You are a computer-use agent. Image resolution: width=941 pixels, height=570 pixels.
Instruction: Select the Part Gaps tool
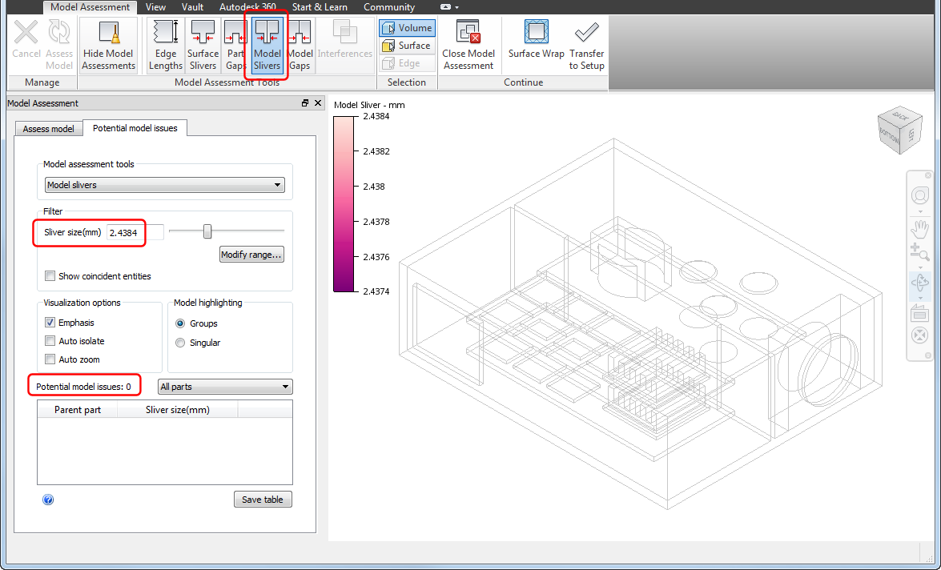tap(235, 44)
